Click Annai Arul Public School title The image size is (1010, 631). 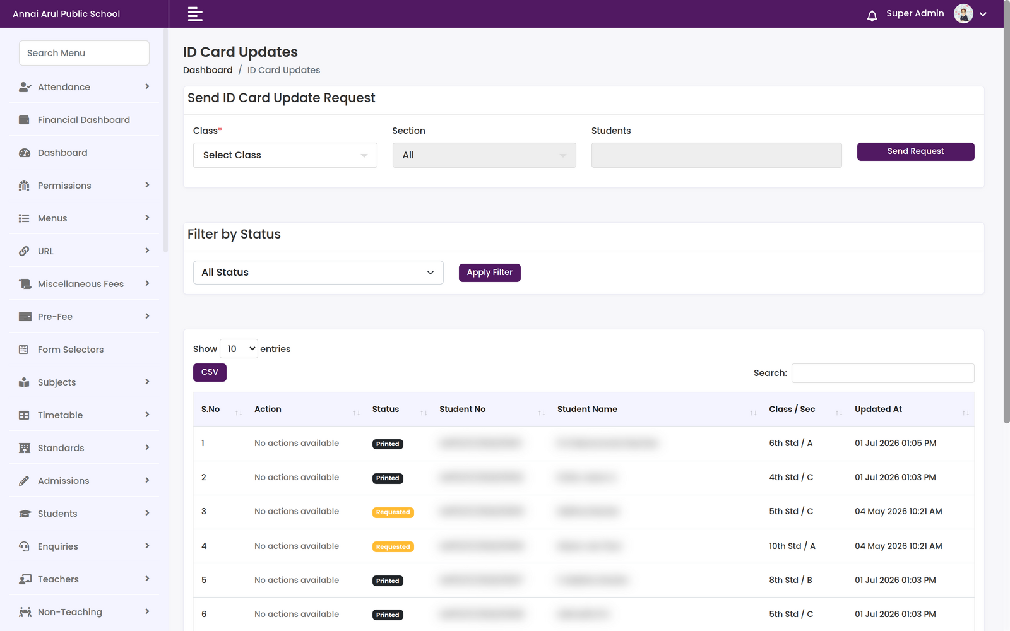[x=66, y=14]
